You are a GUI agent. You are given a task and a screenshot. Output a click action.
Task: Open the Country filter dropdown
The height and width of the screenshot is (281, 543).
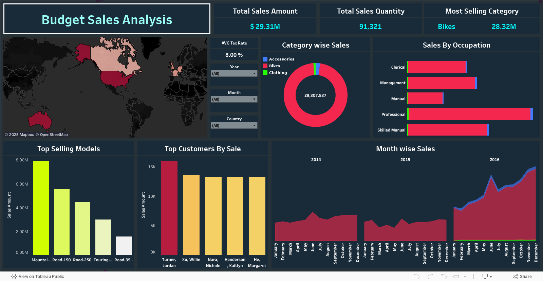coord(234,125)
